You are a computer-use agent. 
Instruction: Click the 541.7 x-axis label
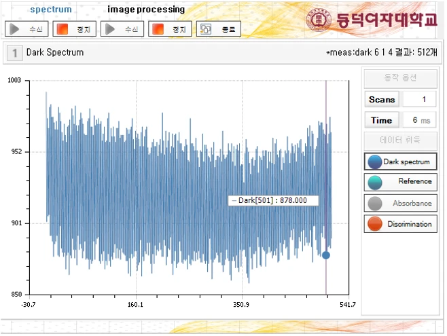pos(348,305)
